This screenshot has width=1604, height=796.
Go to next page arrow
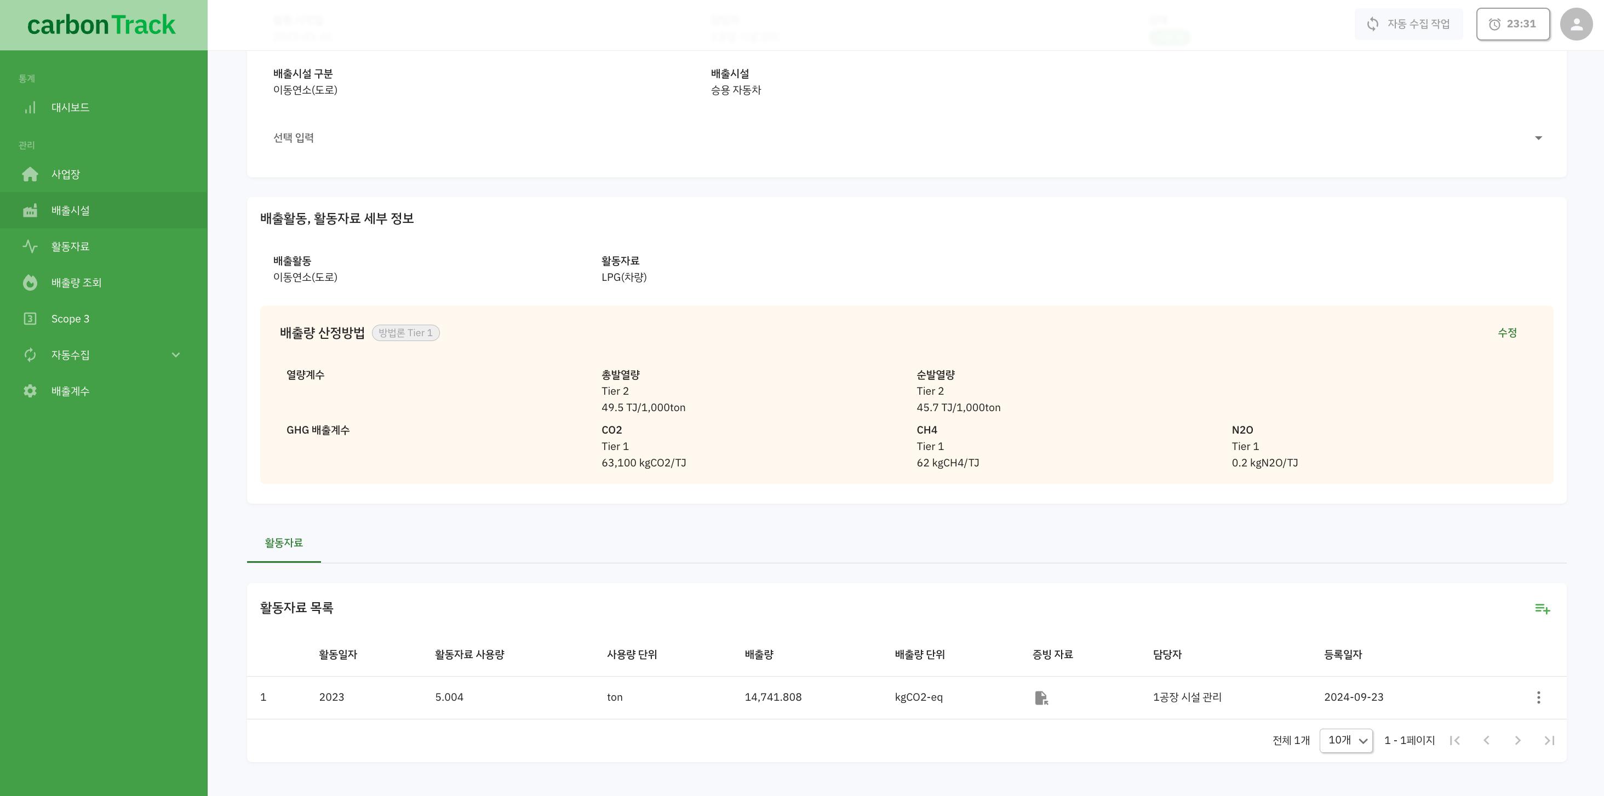coord(1517,740)
